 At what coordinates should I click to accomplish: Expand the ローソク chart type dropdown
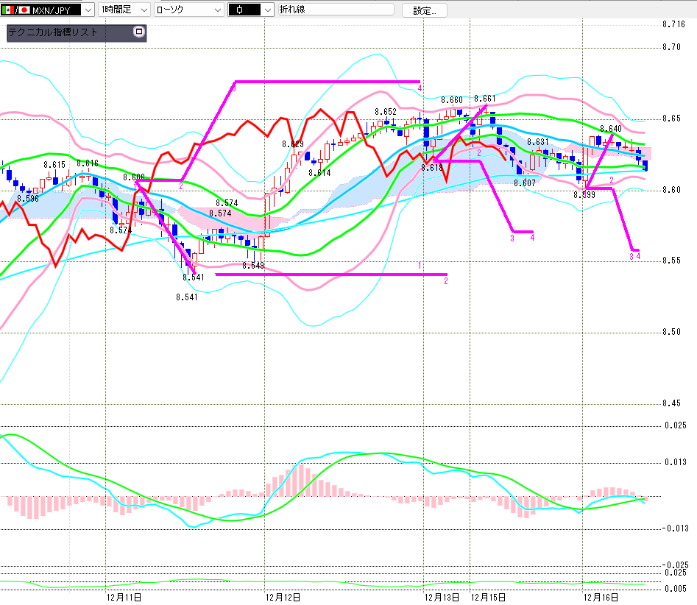coord(217,10)
